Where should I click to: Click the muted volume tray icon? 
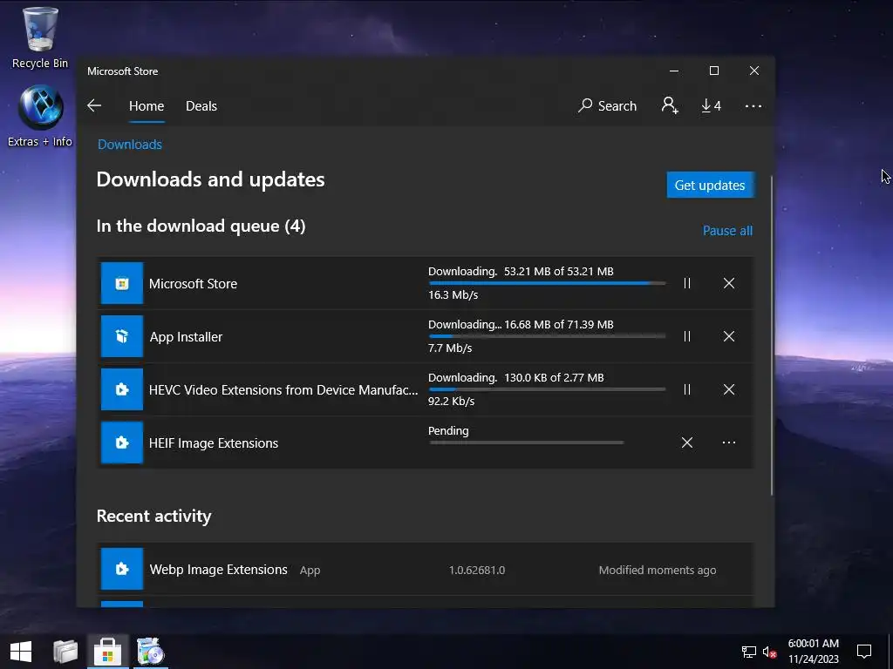tap(769, 652)
